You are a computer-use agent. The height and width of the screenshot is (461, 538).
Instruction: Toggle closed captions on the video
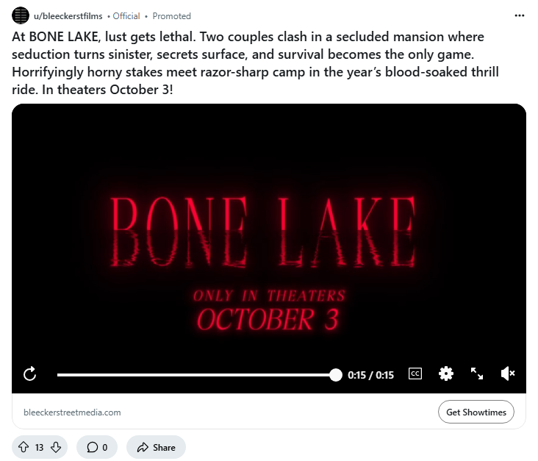pos(415,374)
